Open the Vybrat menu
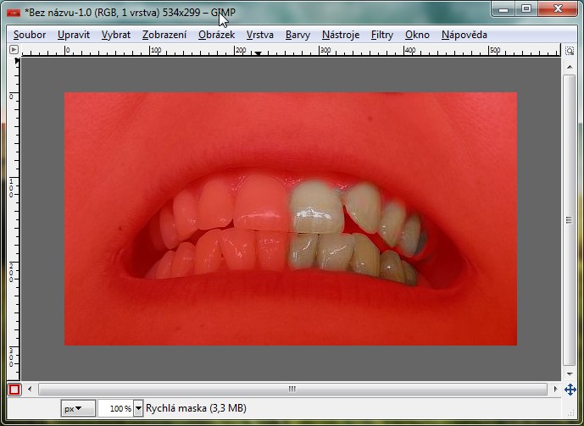 116,35
